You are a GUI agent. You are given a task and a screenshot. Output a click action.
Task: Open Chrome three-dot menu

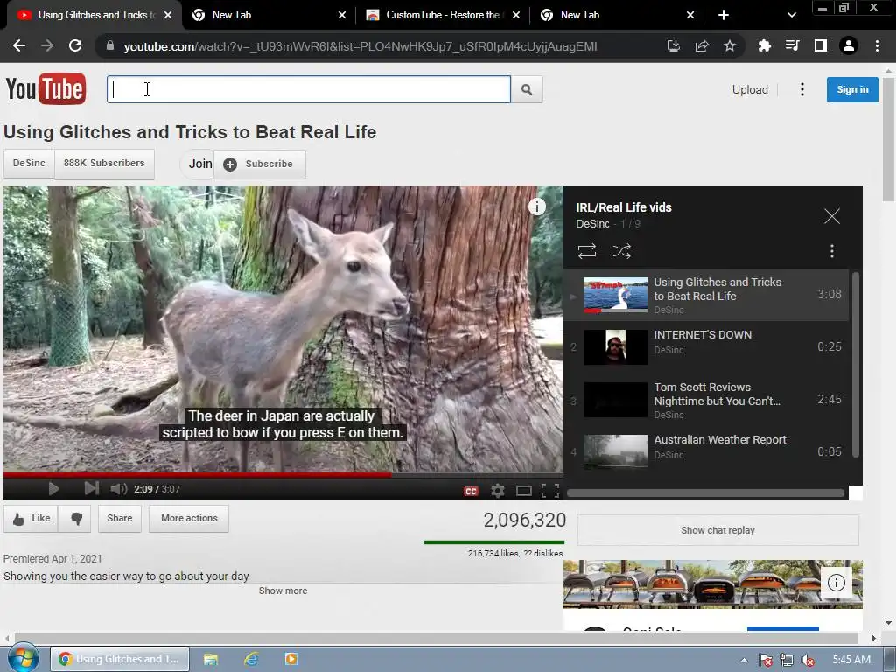877,45
